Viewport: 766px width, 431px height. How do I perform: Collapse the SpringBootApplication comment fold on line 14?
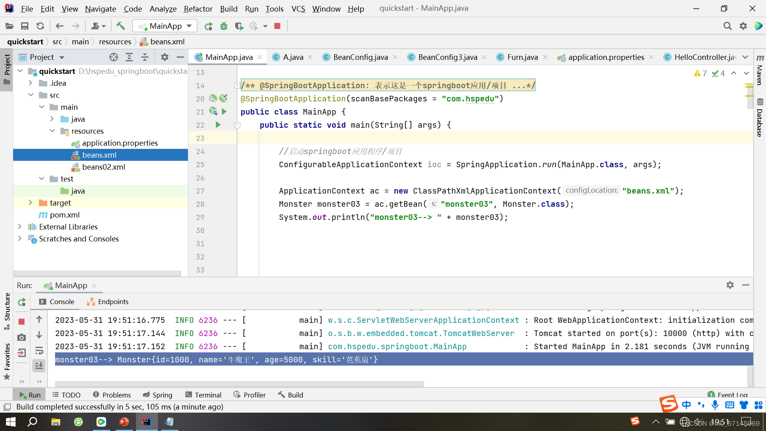[x=237, y=85]
